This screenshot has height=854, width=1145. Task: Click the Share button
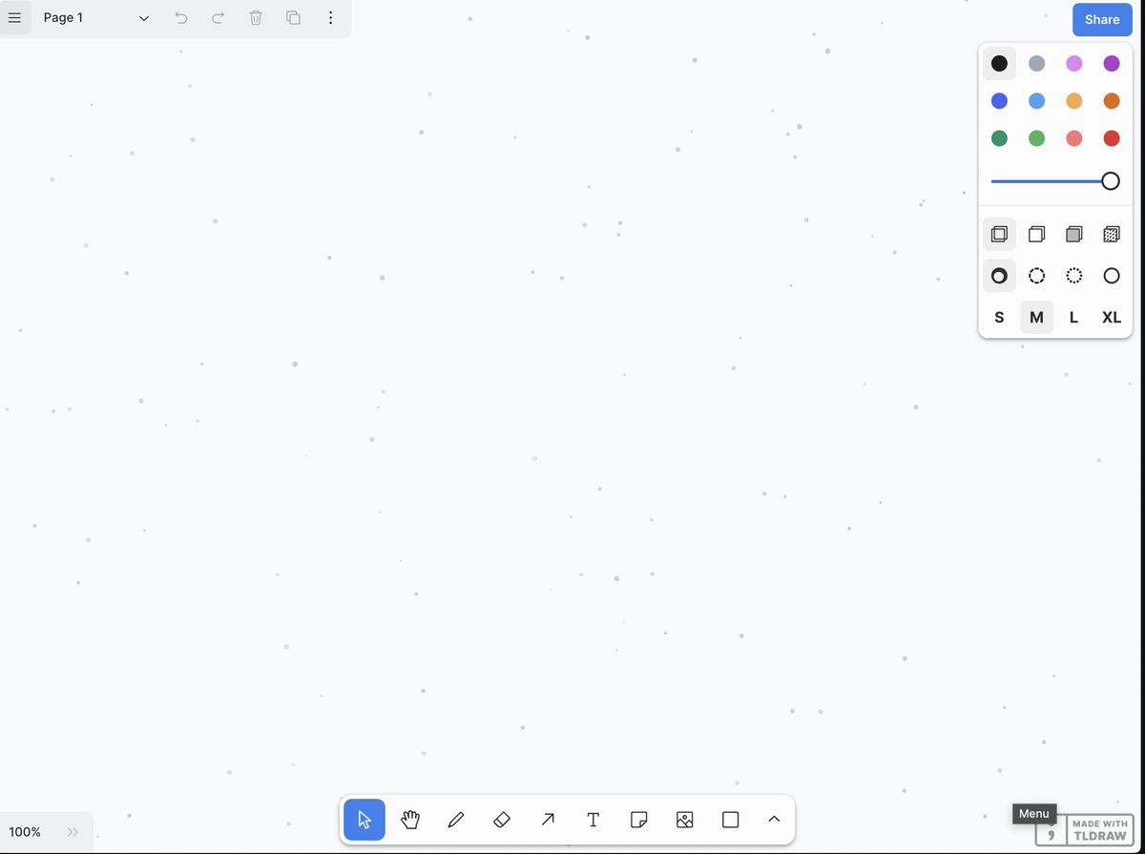tap(1102, 19)
